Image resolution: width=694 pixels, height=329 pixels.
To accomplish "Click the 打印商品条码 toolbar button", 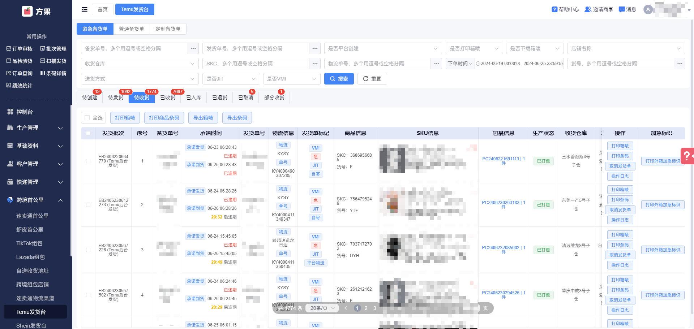I will 164,118.
